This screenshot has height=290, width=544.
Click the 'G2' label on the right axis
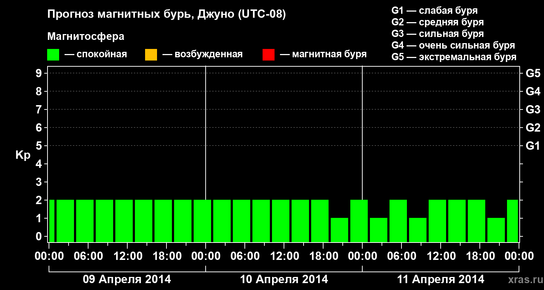[533, 128]
